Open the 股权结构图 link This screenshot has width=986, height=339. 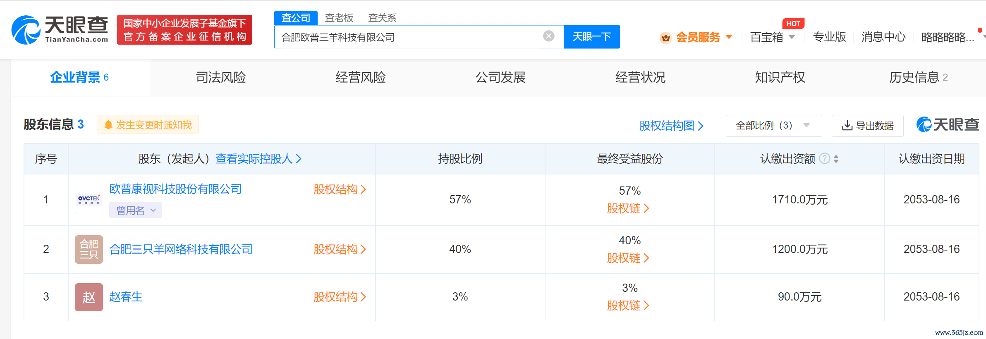pyautogui.click(x=671, y=126)
